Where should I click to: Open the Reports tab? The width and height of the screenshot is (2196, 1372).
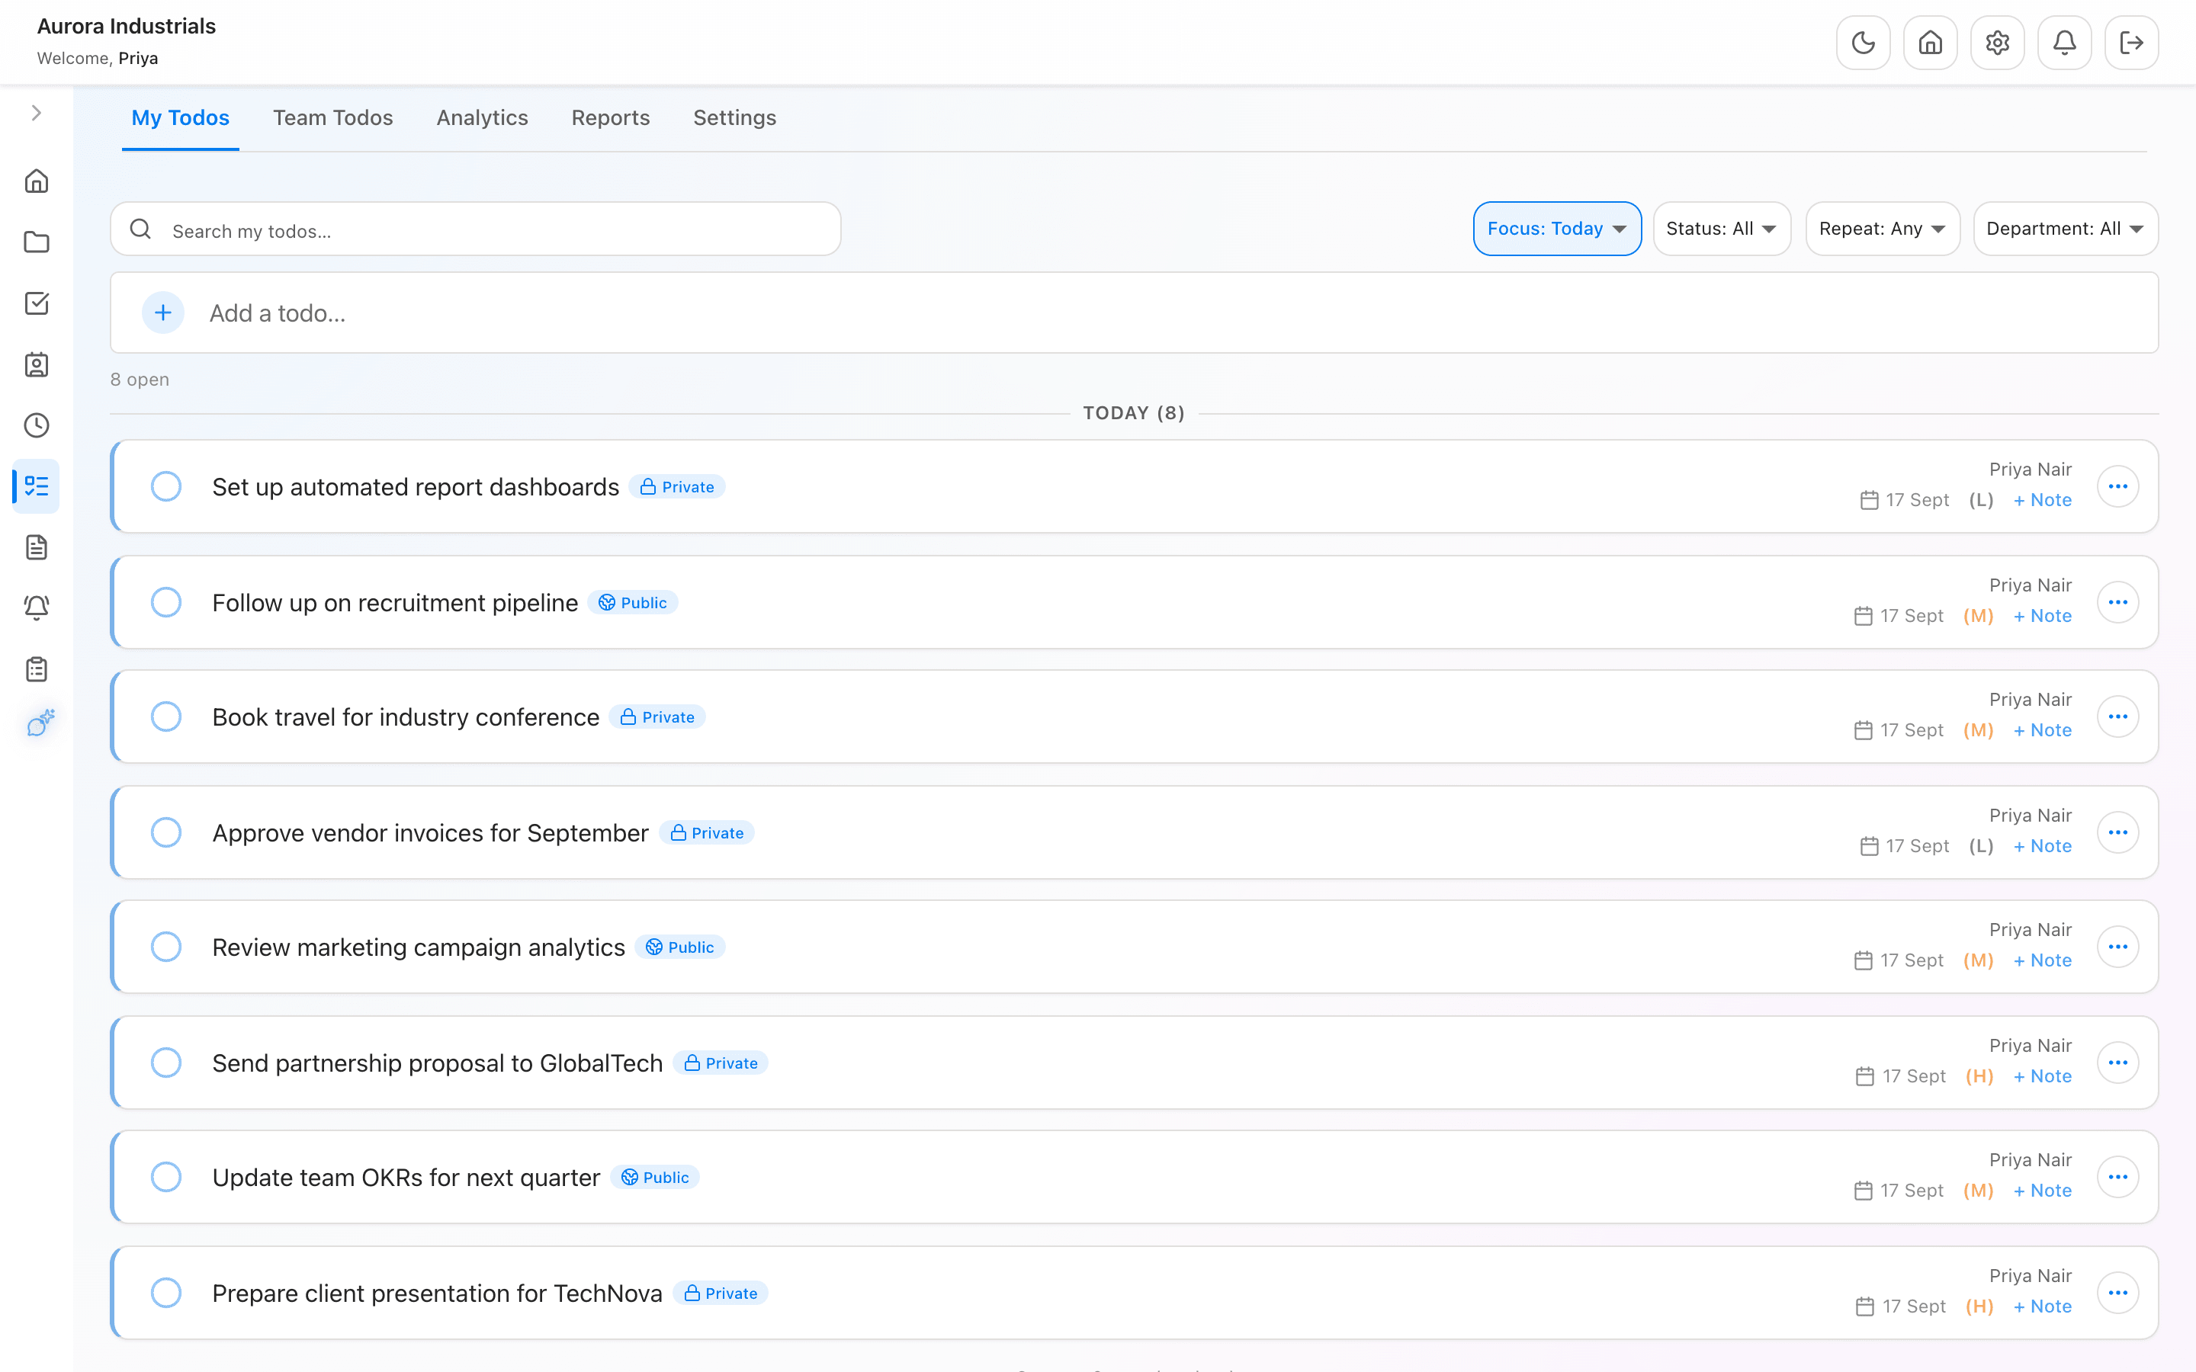[x=611, y=118]
